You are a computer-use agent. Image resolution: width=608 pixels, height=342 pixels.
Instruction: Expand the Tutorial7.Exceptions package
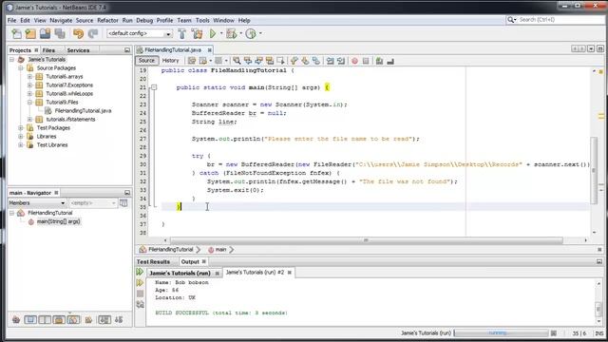click(x=29, y=85)
